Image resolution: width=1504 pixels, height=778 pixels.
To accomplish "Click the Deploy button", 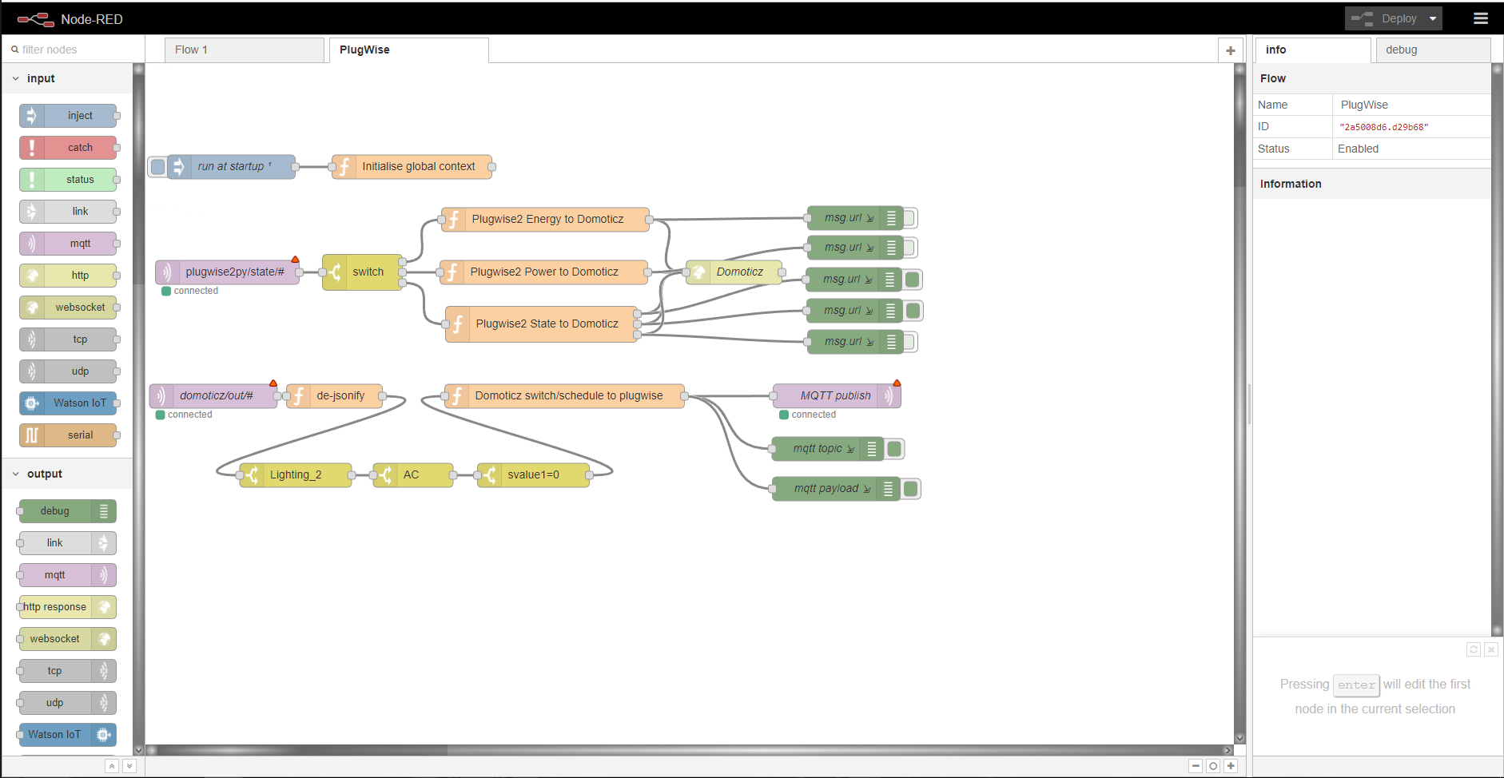I will (1385, 18).
